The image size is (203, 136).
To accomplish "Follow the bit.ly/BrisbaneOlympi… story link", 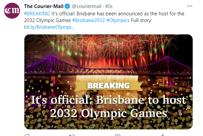I will [50, 27].
